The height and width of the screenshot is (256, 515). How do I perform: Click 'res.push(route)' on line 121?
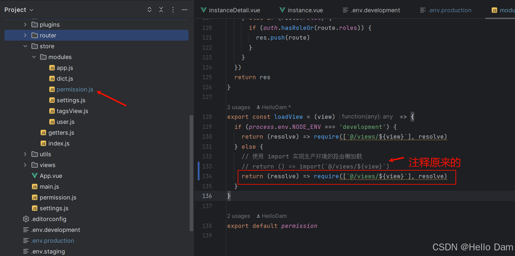(x=283, y=38)
